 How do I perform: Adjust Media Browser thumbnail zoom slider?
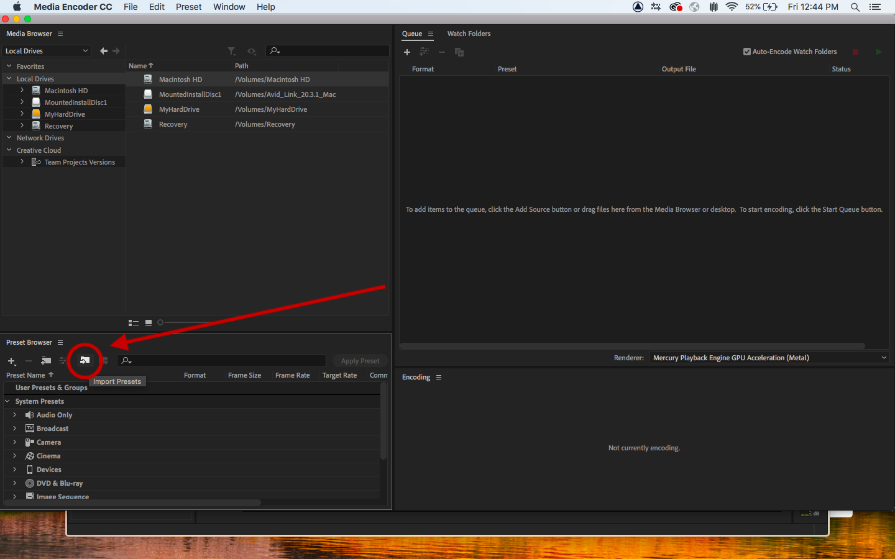pos(160,322)
